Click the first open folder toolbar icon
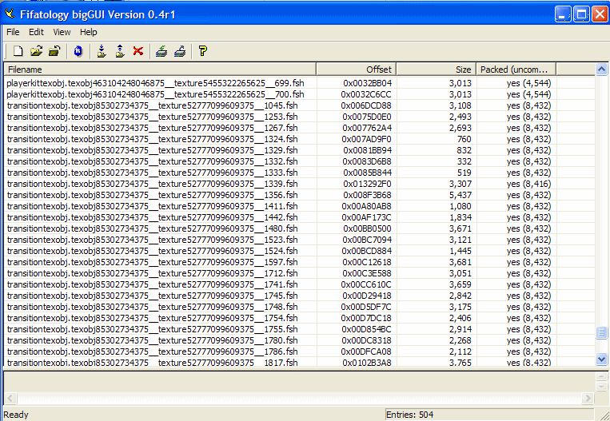610x421 pixels. (36, 51)
